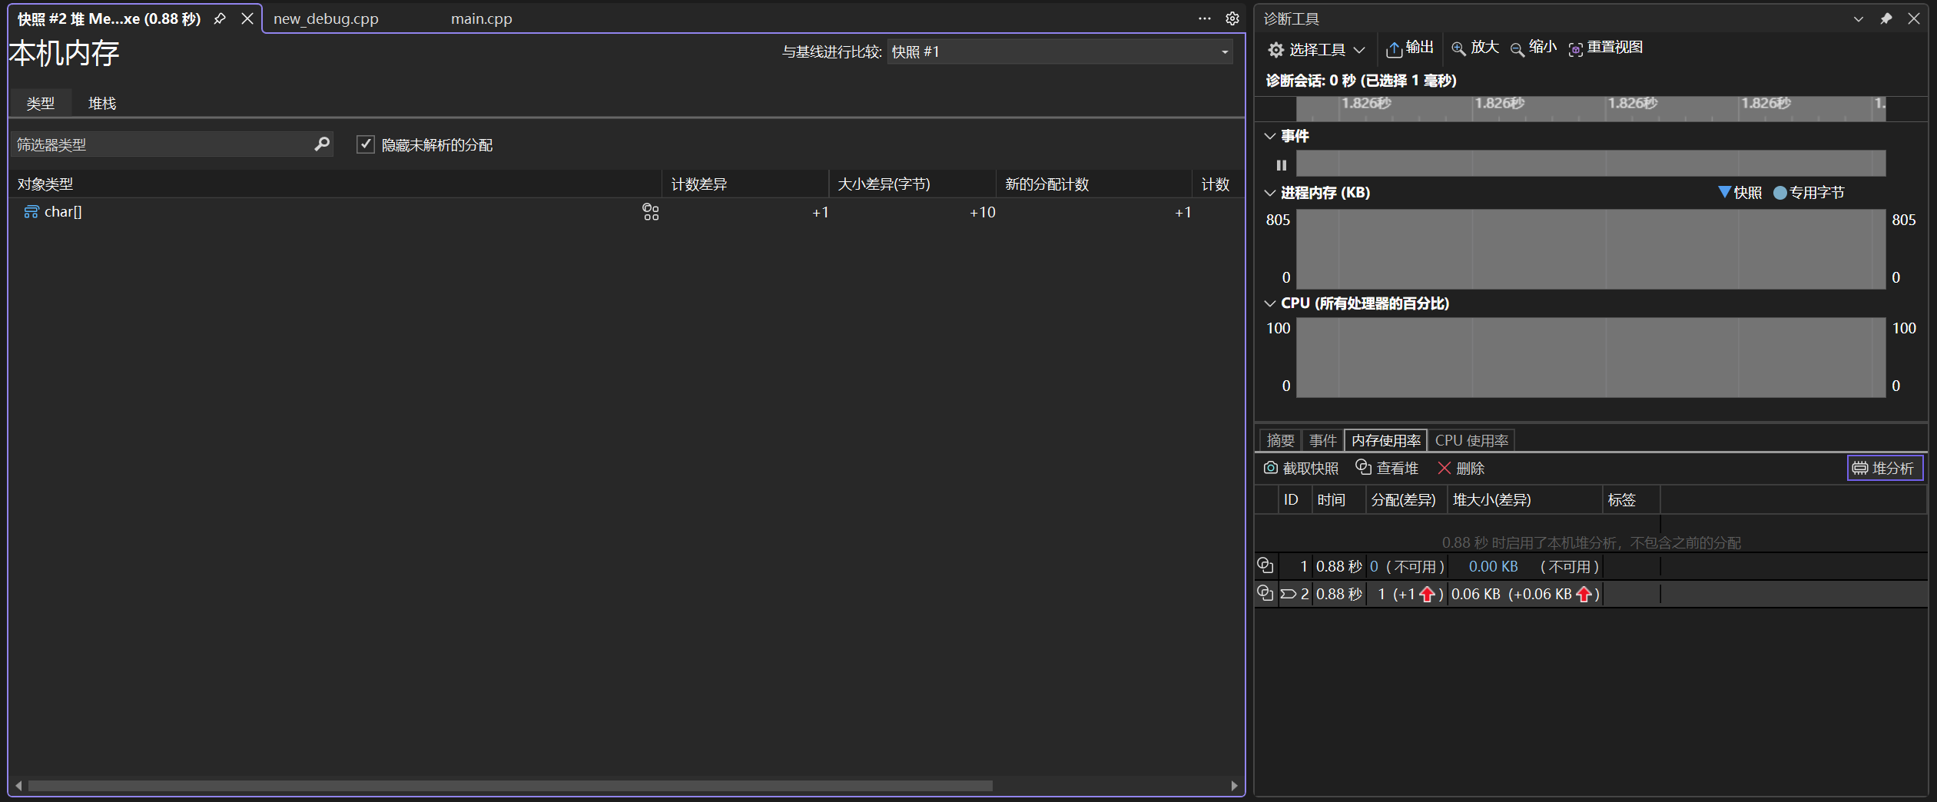Open the baseline comparison dropdown 快照 #1
The image size is (1937, 802).
pyautogui.click(x=1060, y=51)
